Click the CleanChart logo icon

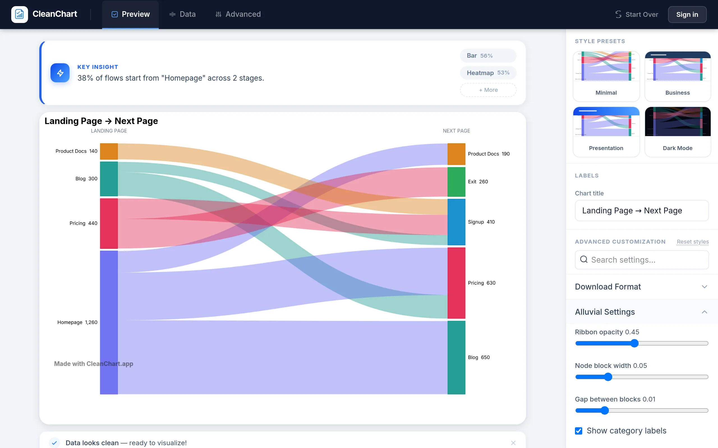(x=20, y=14)
